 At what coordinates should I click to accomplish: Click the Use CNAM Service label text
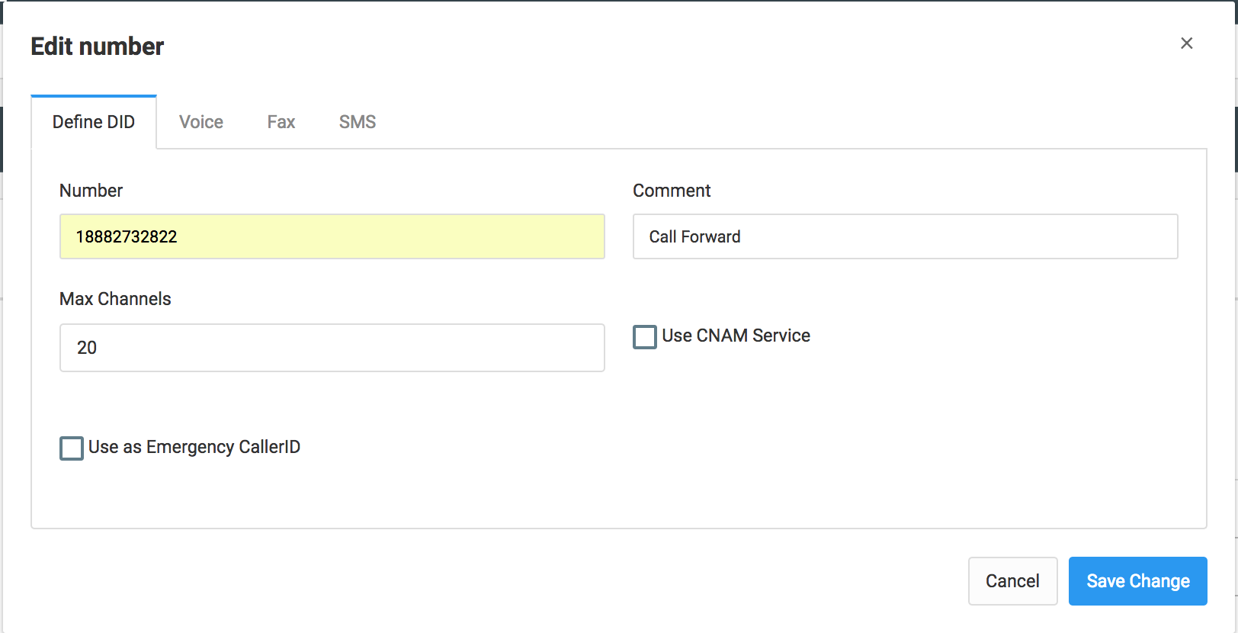click(736, 336)
